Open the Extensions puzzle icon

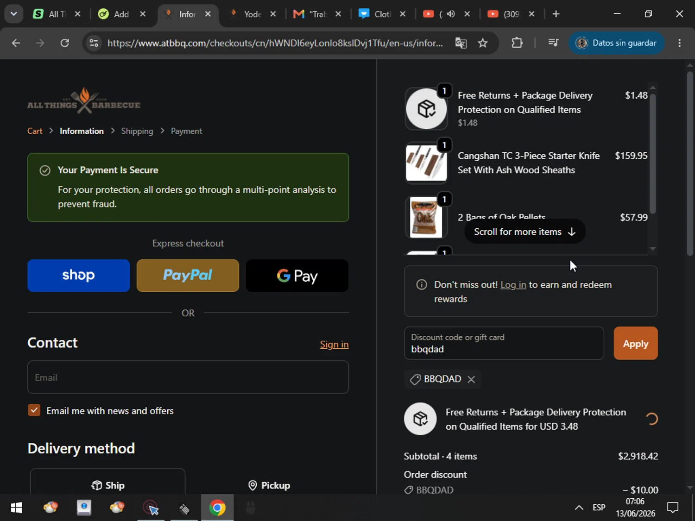(517, 43)
